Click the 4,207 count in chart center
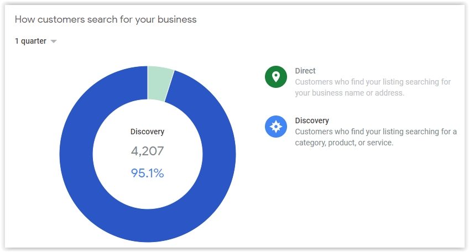The image size is (469, 252). [148, 151]
